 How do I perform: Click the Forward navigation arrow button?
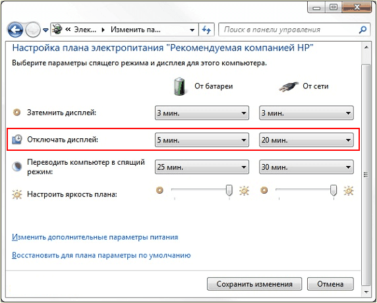coord(33,30)
